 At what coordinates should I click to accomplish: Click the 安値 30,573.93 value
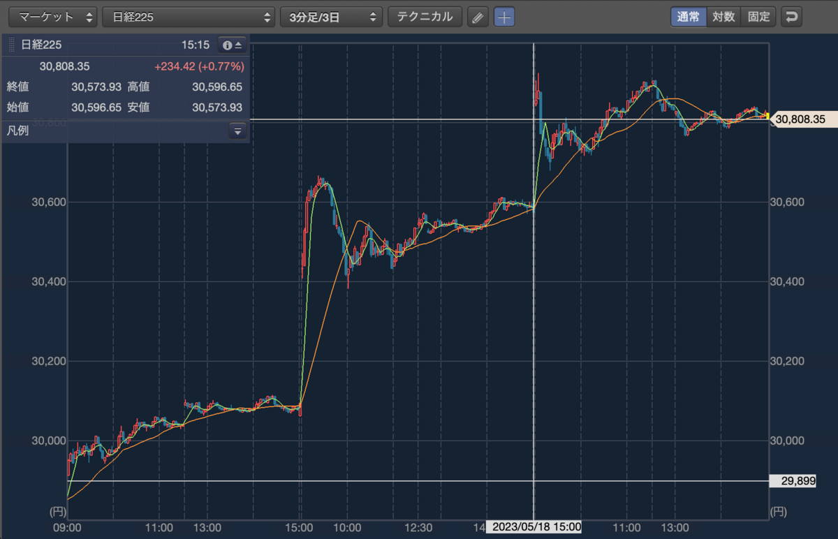(x=217, y=108)
